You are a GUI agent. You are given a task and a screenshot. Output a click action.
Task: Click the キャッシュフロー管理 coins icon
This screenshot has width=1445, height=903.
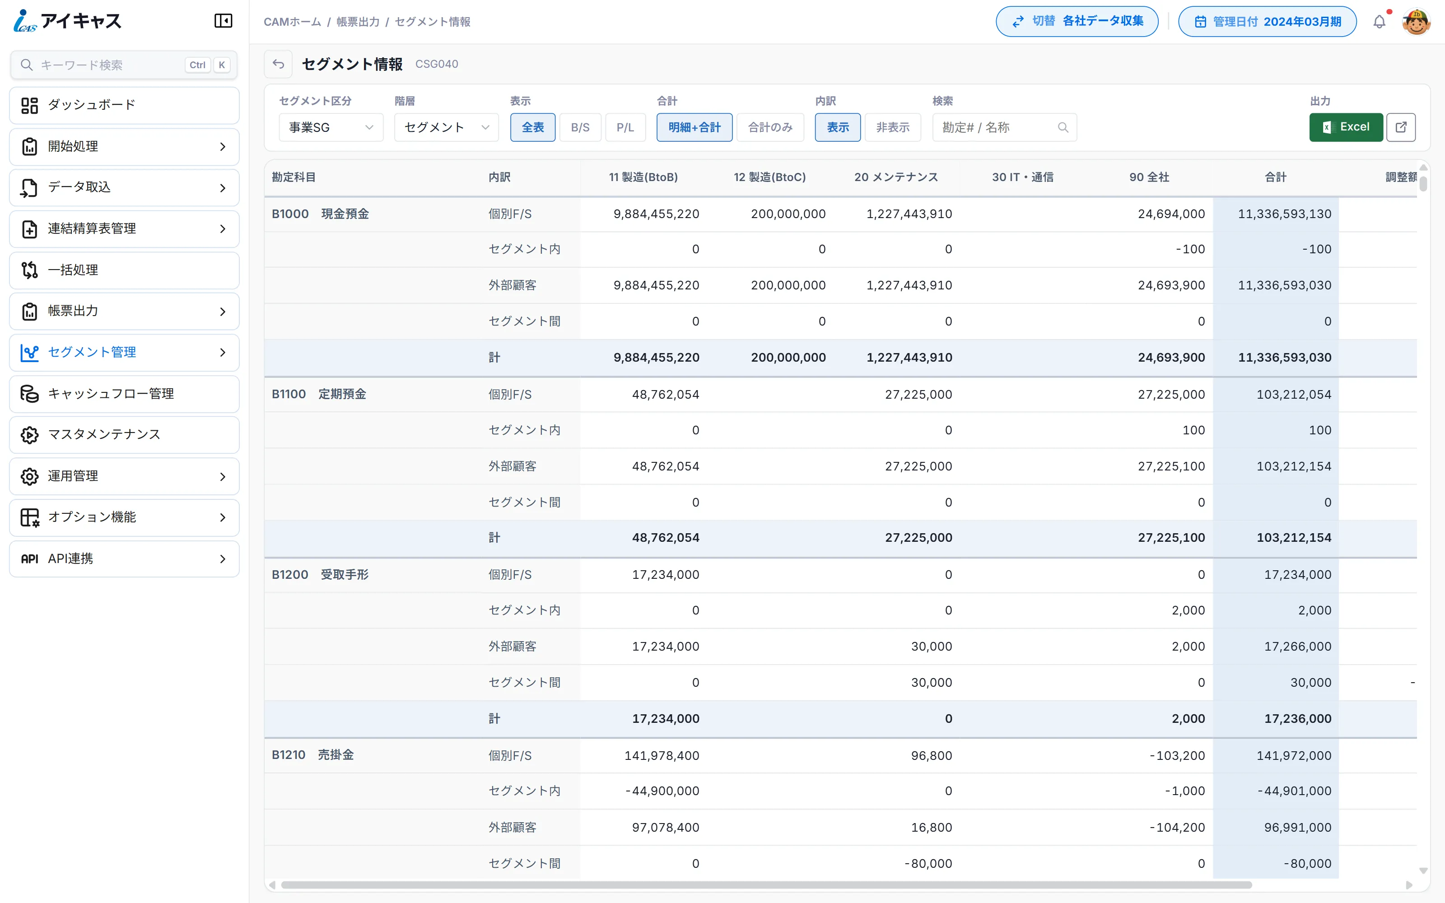point(29,394)
